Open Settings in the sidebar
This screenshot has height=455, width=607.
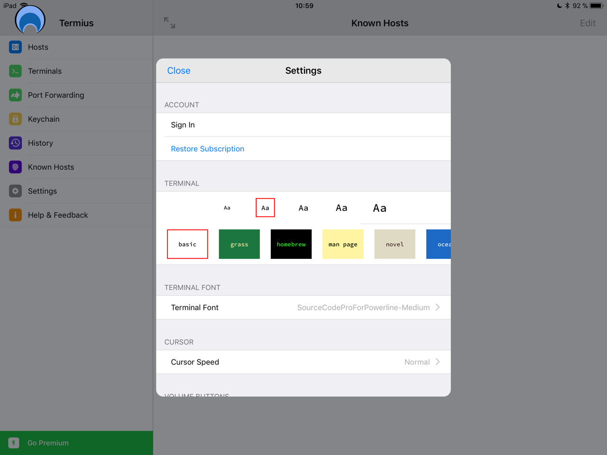pos(76,191)
